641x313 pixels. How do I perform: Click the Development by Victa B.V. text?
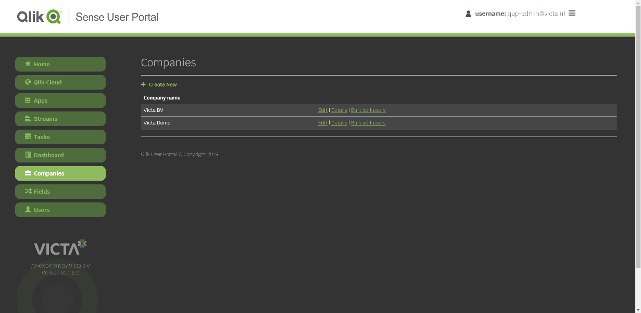point(60,266)
